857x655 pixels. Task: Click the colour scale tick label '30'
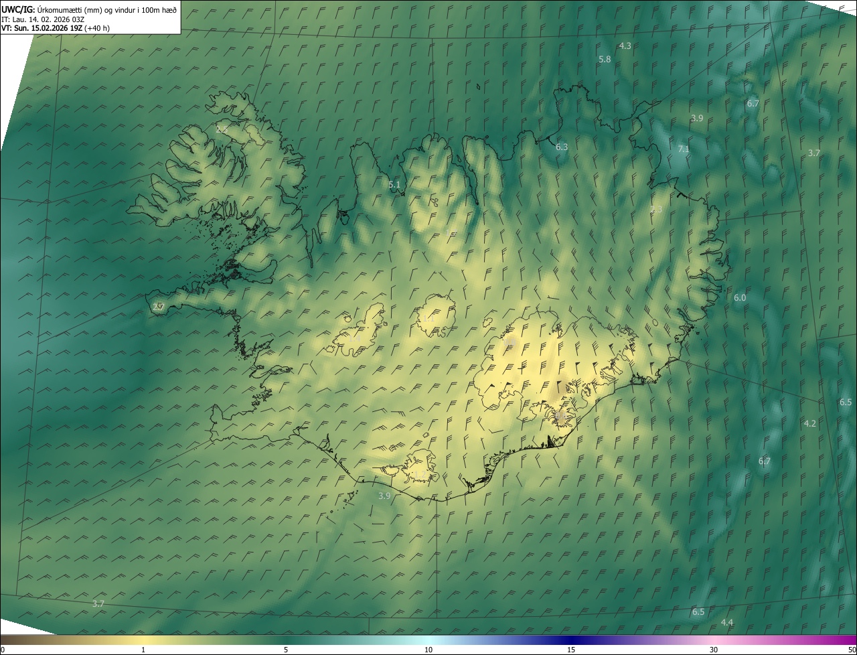(714, 650)
